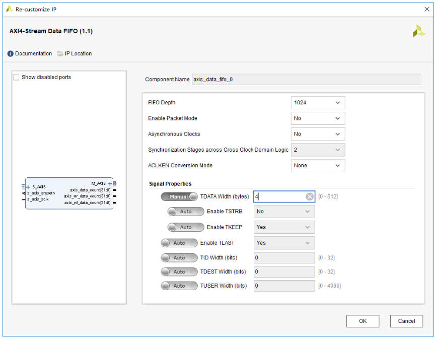Image resolution: width=436 pixels, height=339 pixels.
Task: Toggle Enable TSTRB Auto switch
Action: point(186,212)
